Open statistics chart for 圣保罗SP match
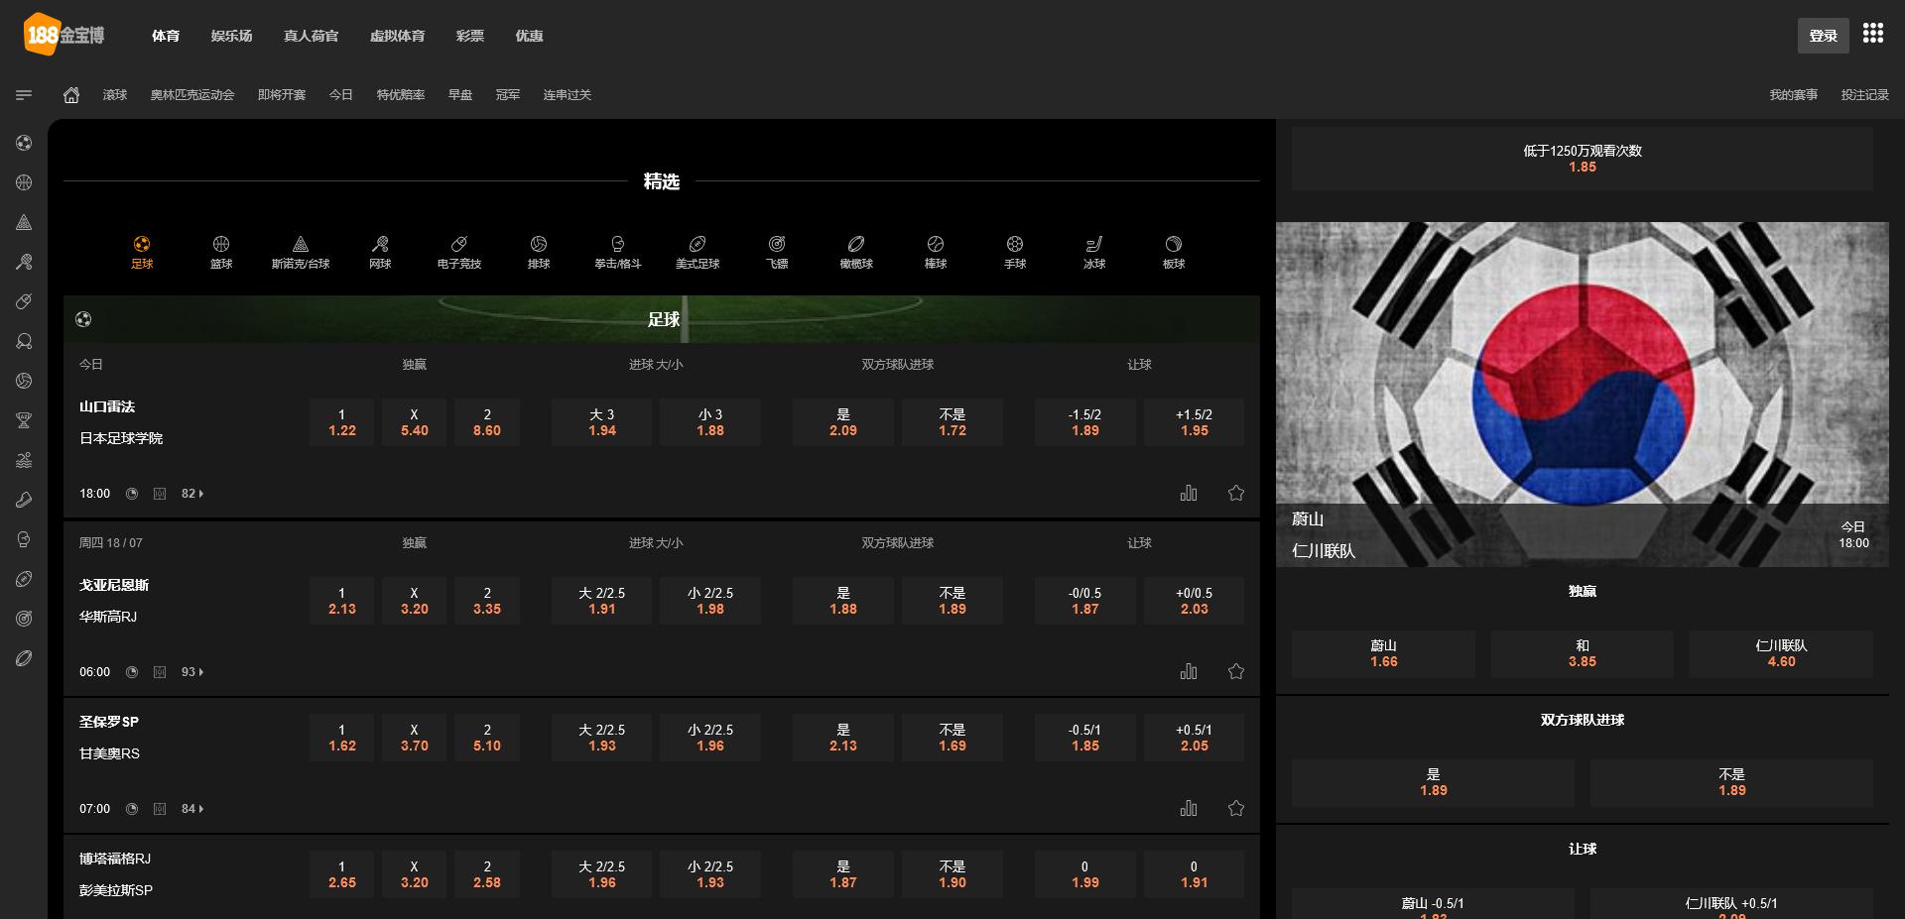The image size is (1905, 919). pyautogui.click(x=1189, y=808)
